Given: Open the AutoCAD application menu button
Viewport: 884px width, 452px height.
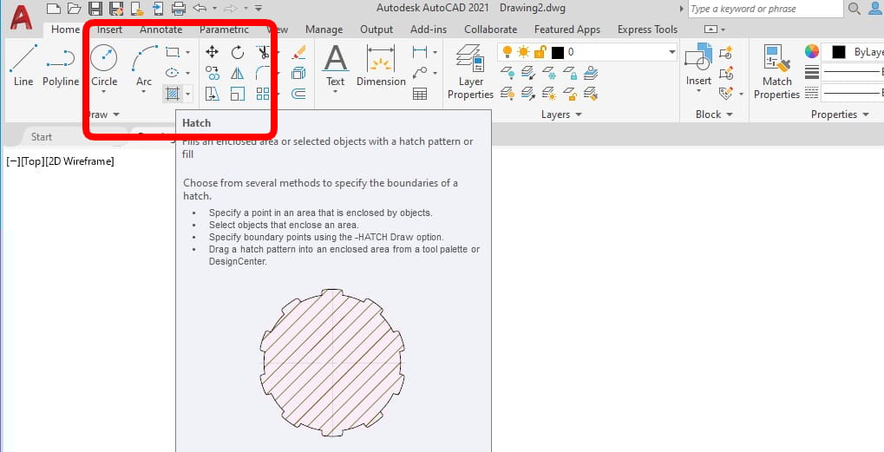Looking at the screenshot, I should (21, 18).
